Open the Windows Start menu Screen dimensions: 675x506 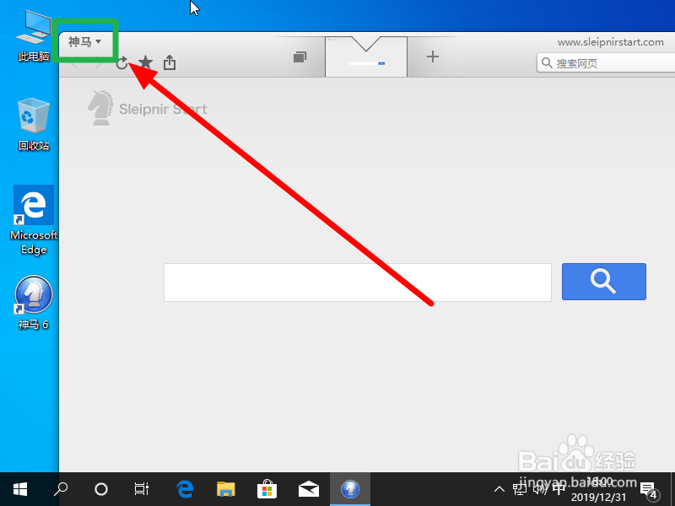(x=19, y=489)
